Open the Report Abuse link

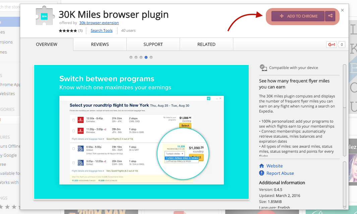pyautogui.click(x=280, y=173)
